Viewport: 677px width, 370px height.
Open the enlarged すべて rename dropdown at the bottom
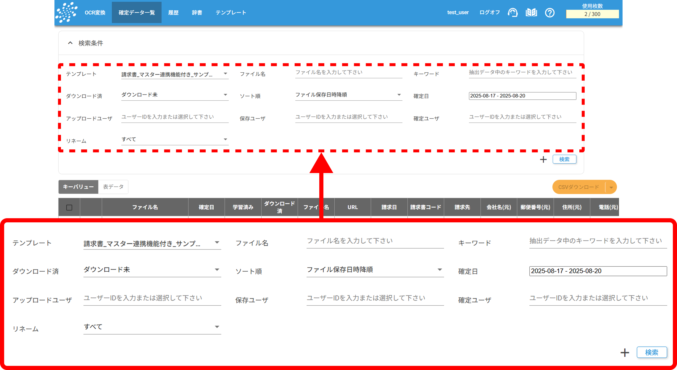pyautogui.click(x=152, y=327)
